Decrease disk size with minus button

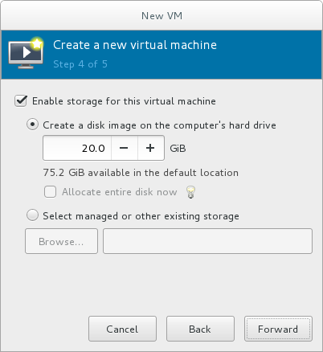pyautogui.click(x=124, y=148)
